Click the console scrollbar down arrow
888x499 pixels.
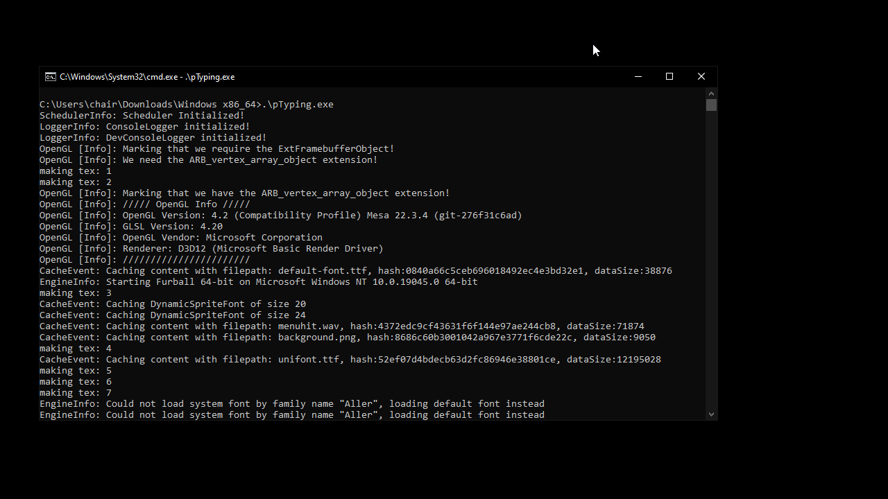pos(711,414)
